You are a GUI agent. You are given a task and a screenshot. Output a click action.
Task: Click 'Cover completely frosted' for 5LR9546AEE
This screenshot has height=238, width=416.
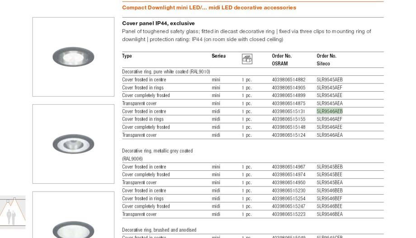[x=146, y=127]
